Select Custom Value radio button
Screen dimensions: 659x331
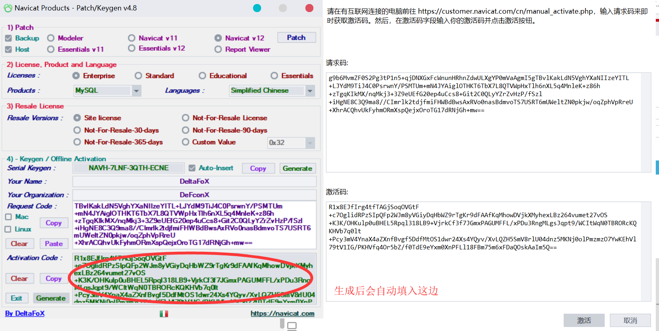(x=185, y=142)
